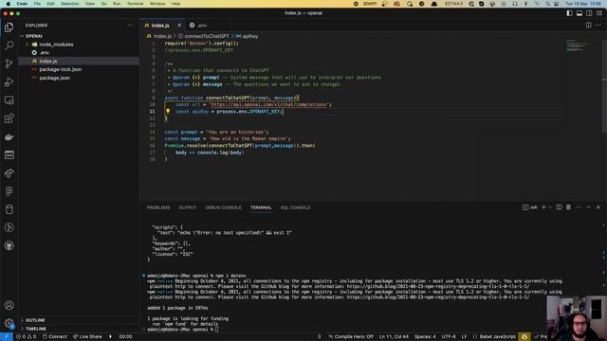The height and width of the screenshot is (341, 607).
Task: Switch to the PROBLEMS panel tab
Action: pyautogui.click(x=158, y=207)
